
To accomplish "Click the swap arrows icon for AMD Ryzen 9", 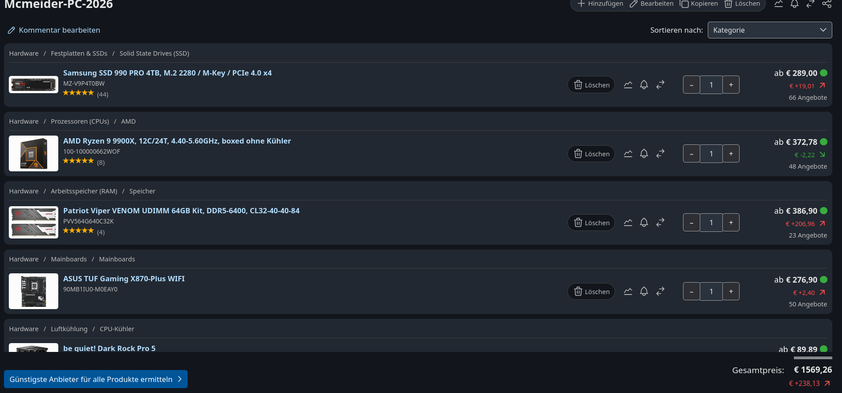I will point(660,154).
